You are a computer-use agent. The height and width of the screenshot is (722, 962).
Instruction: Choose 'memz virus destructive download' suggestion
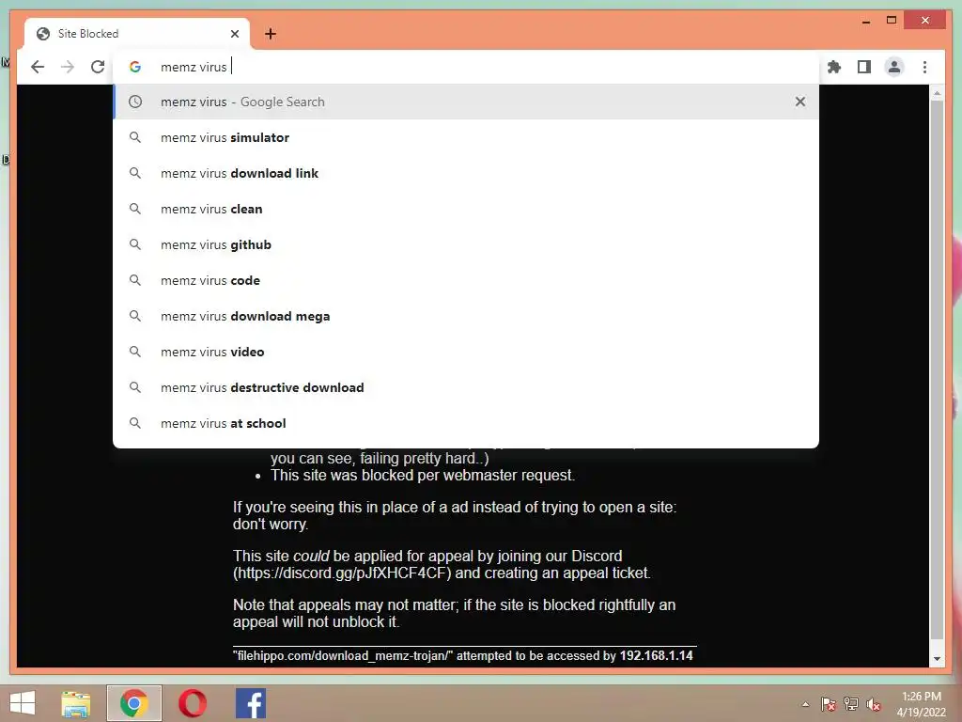point(466,387)
